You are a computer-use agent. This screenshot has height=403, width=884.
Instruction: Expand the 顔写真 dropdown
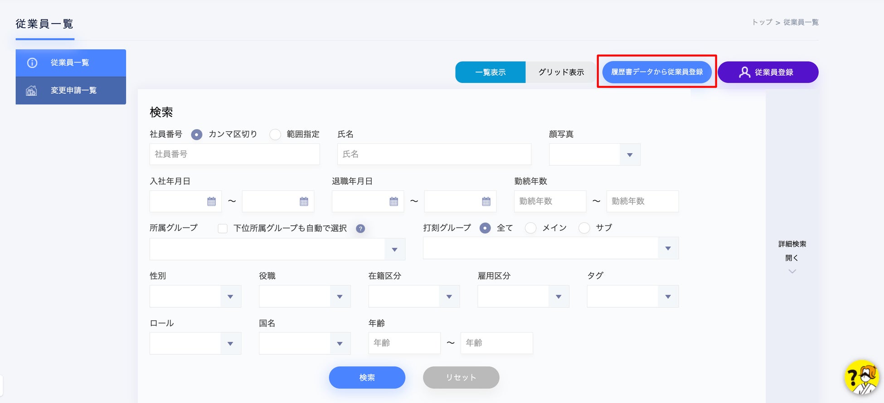(594, 155)
